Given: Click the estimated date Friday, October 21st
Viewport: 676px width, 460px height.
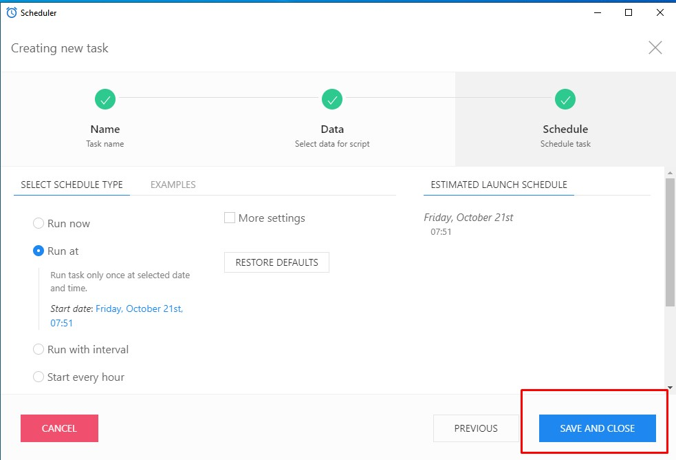Looking at the screenshot, I should (468, 218).
